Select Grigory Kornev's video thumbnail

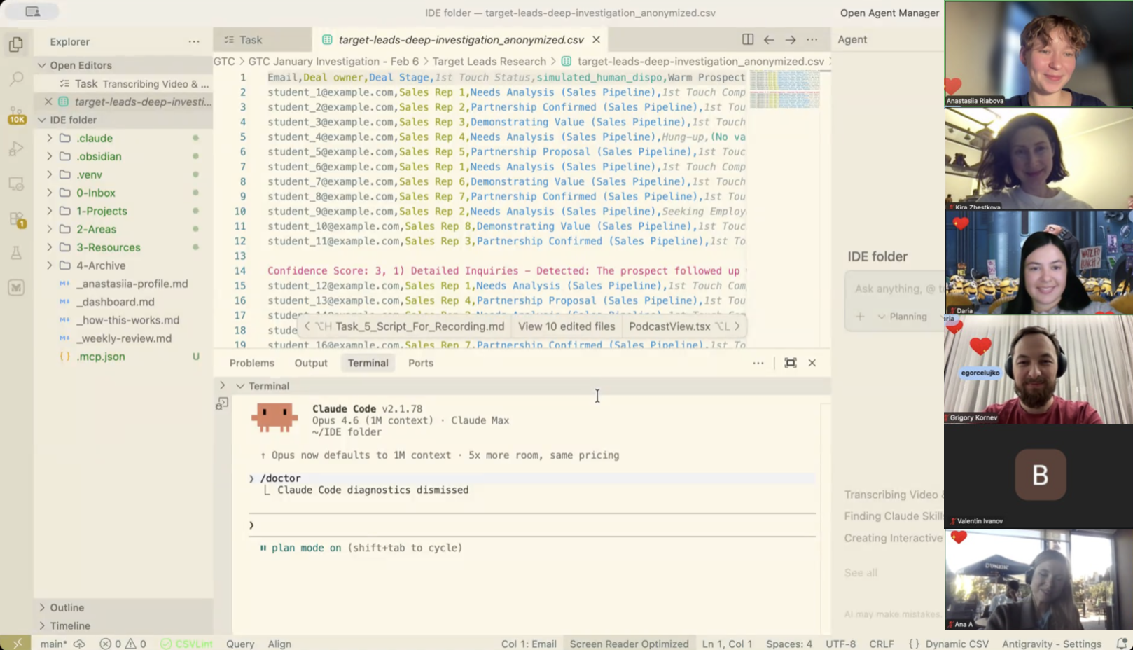coord(1038,368)
